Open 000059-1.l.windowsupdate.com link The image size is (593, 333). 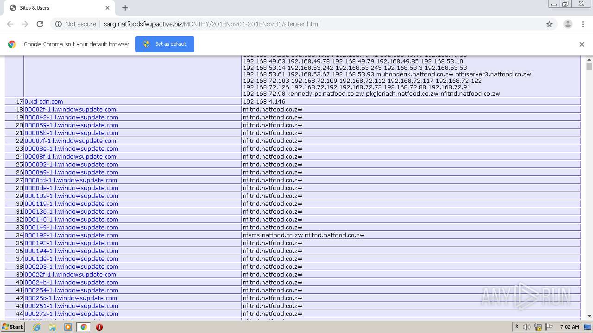pos(71,125)
